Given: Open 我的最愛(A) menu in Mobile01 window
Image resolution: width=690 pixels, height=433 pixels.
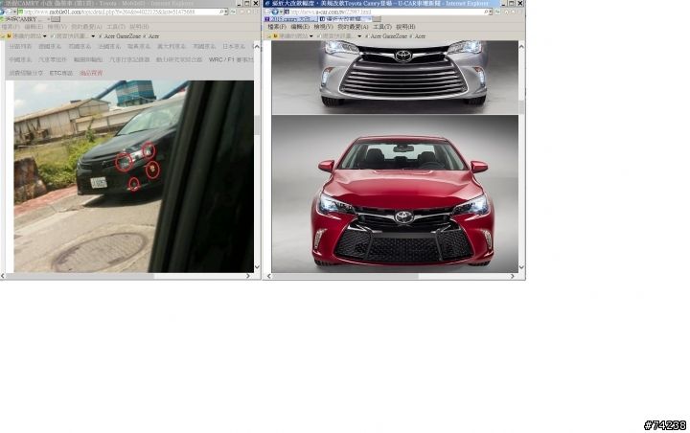Looking at the screenshot, I should (x=86, y=27).
